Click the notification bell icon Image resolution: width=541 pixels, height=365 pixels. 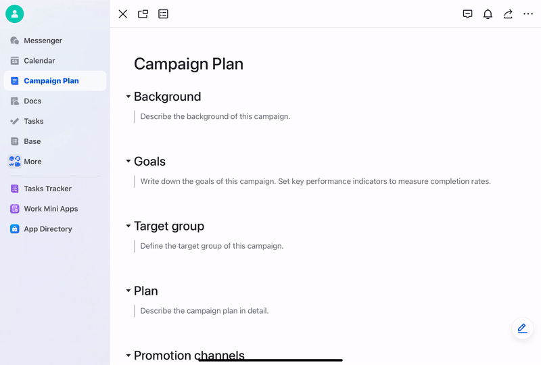click(x=488, y=14)
